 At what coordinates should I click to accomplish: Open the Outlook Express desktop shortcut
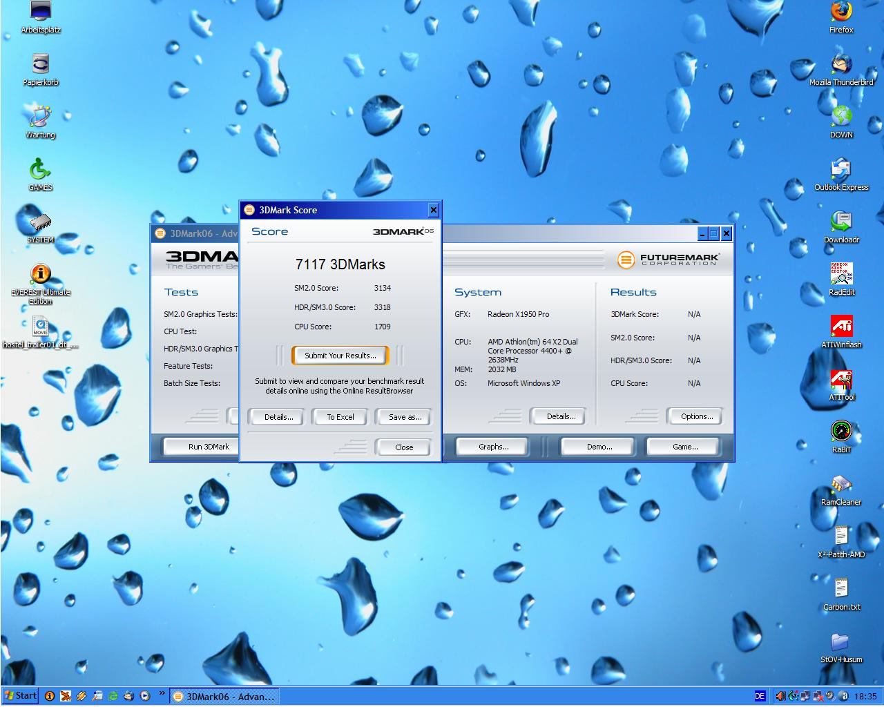[841, 175]
